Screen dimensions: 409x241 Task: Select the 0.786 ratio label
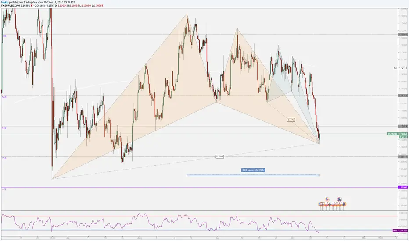point(219,156)
